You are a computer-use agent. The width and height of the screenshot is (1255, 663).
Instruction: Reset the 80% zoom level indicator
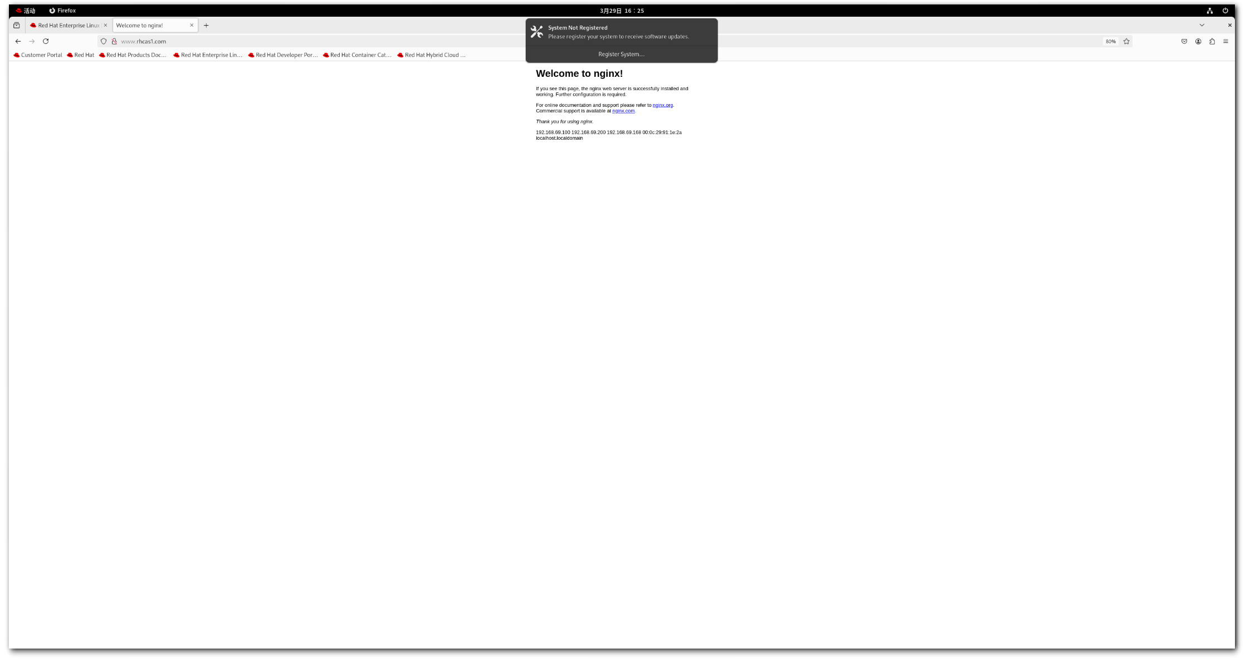point(1110,41)
